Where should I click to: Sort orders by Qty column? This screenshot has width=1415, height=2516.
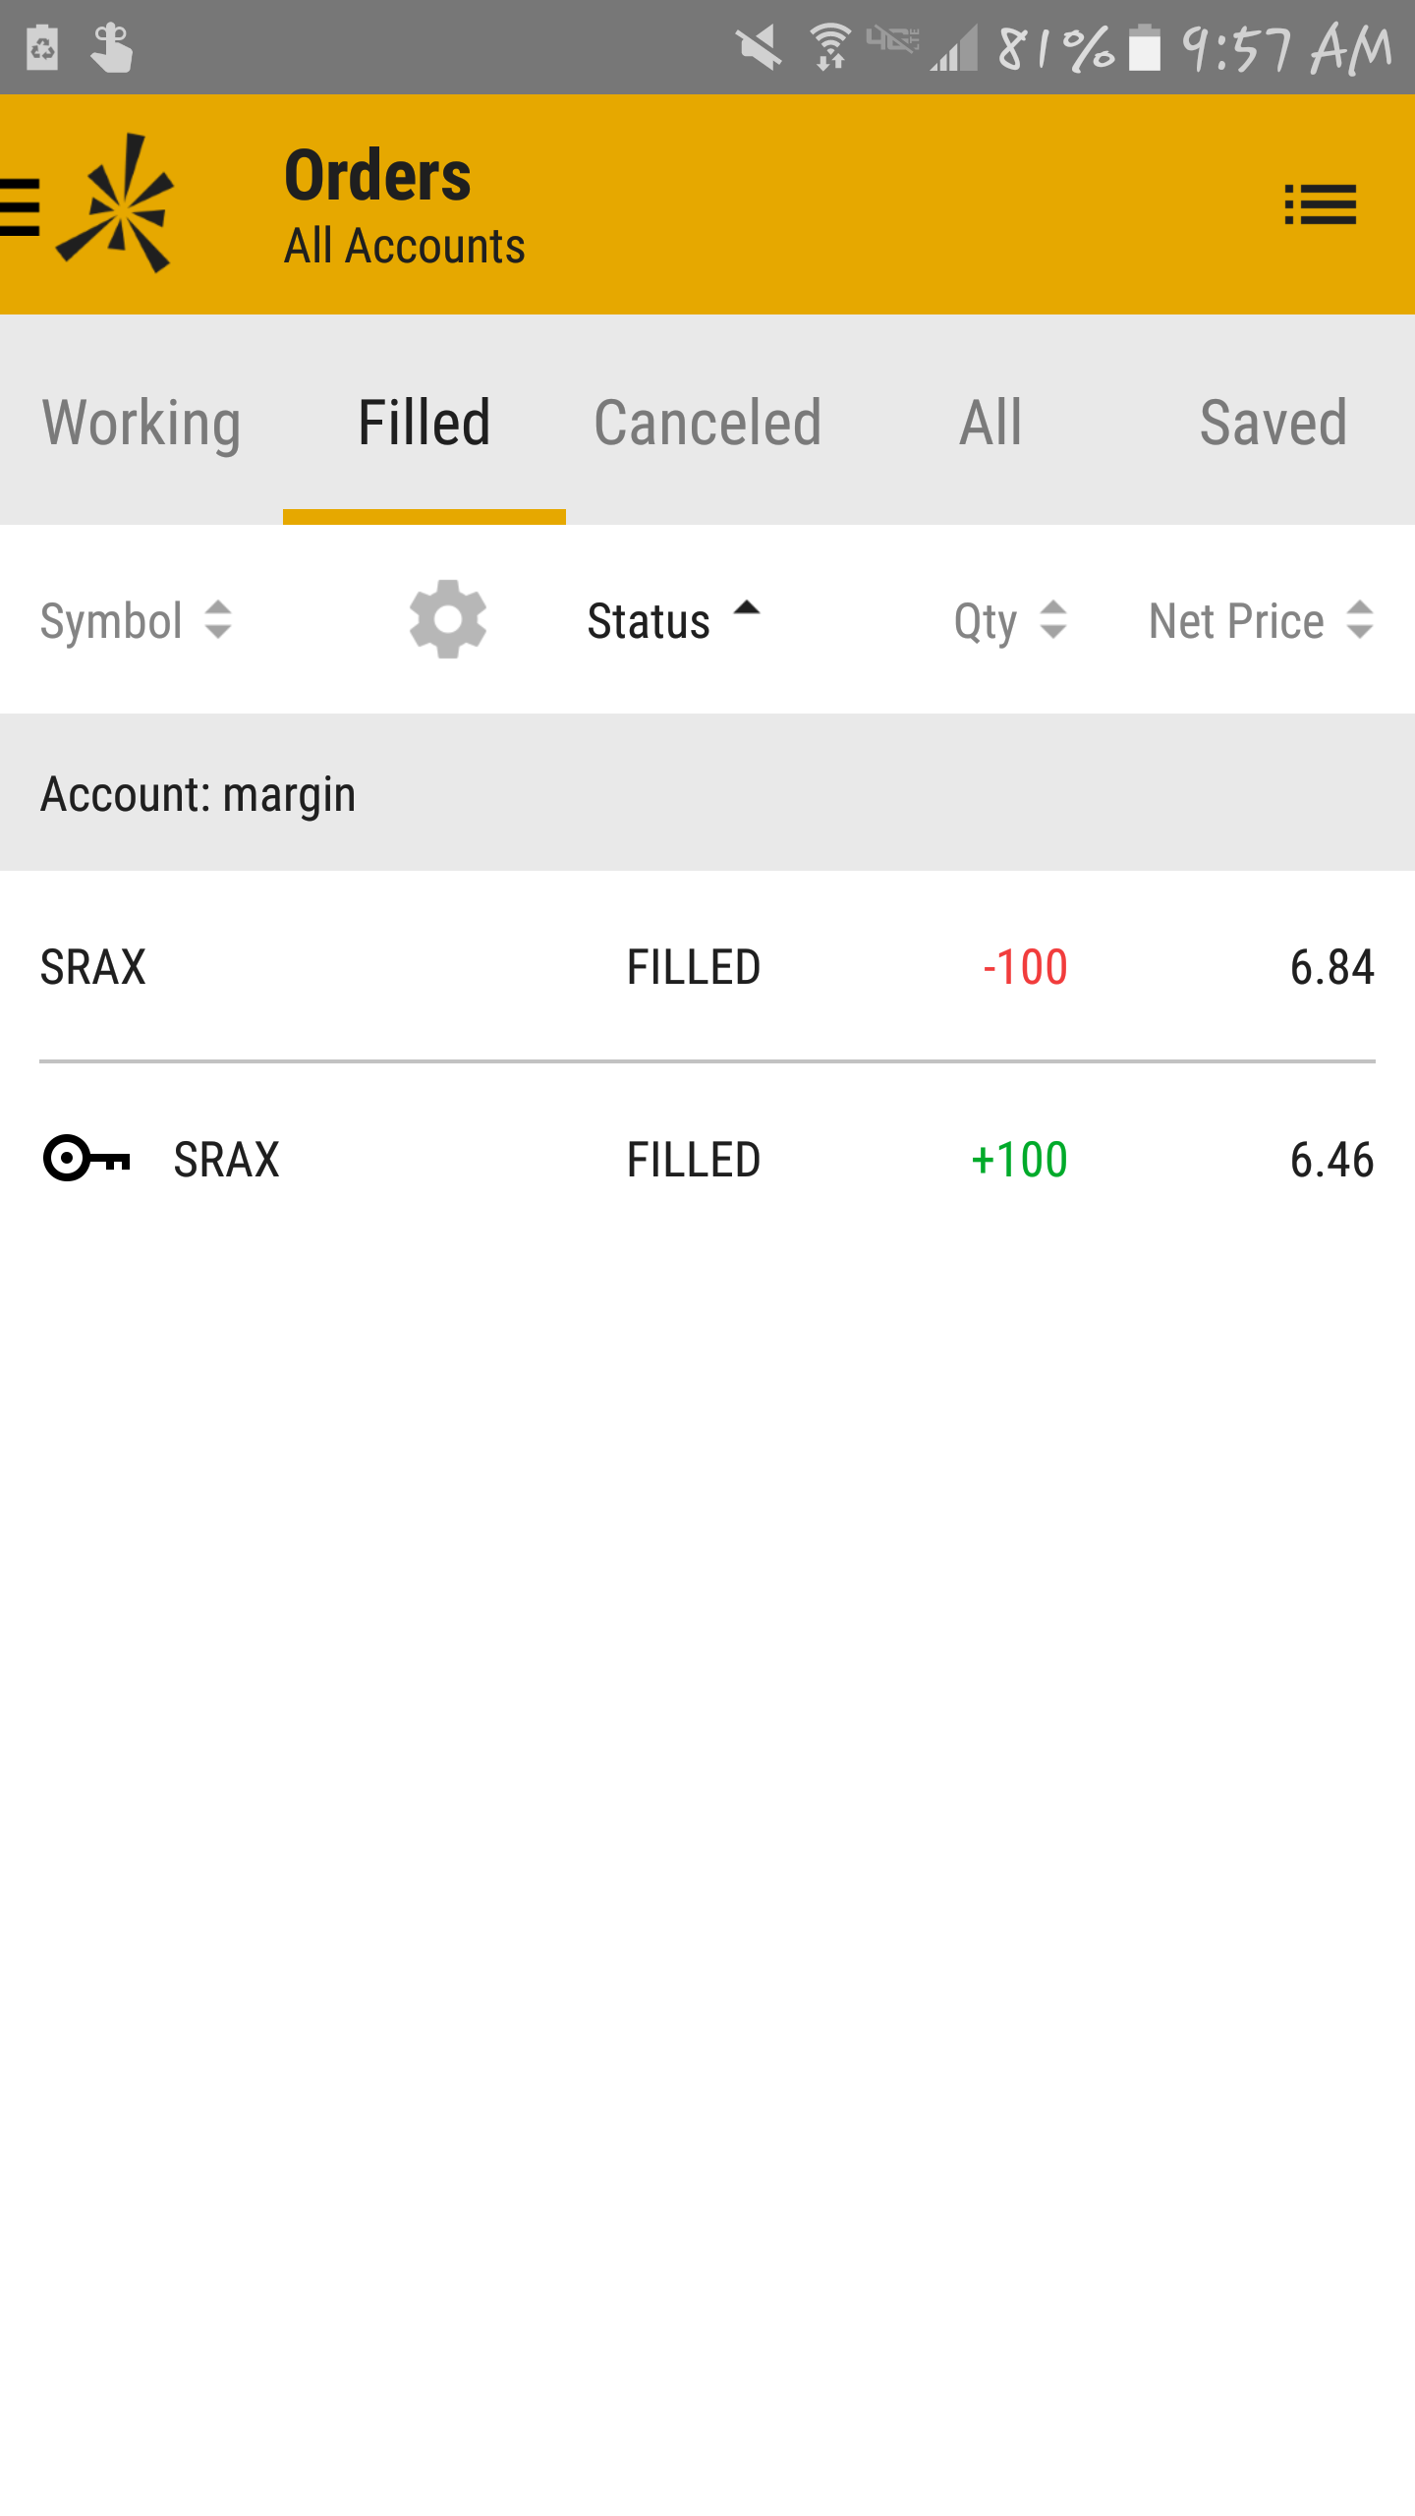(1009, 621)
